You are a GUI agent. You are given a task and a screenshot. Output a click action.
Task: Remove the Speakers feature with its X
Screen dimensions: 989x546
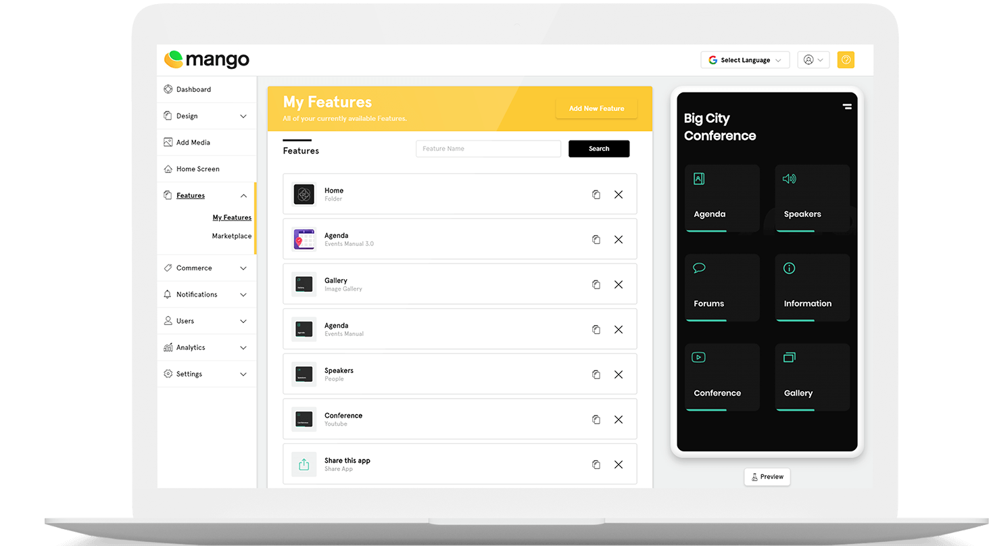618,374
